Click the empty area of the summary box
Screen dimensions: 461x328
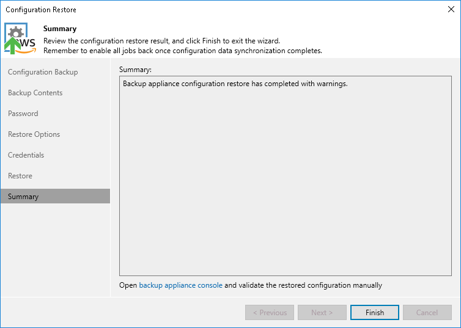286,183
